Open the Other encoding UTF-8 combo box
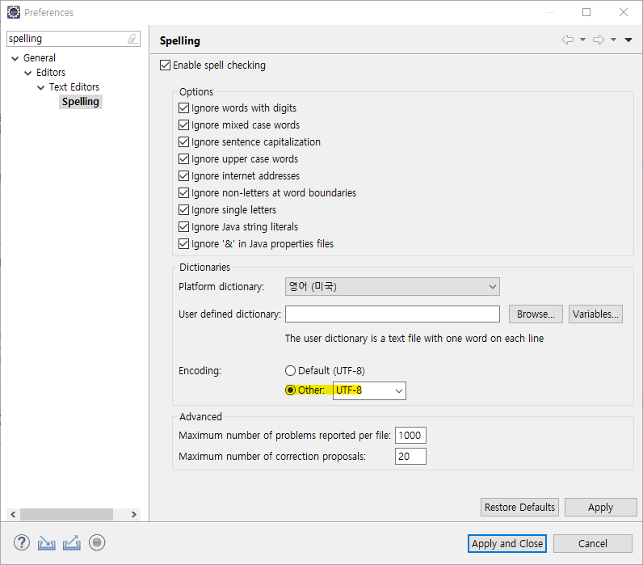 click(x=369, y=390)
